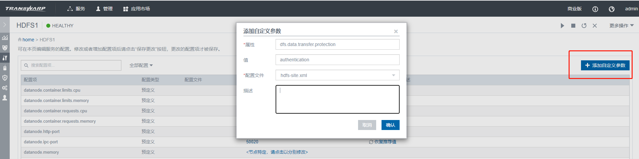Click the home icon in the breadcrumb
The image size is (639, 159).
[20, 39]
